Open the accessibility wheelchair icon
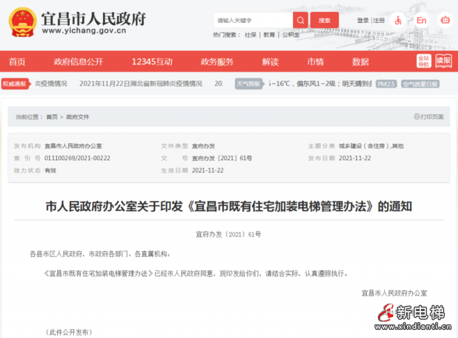This screenshot has width=458, height=338. 398,20
